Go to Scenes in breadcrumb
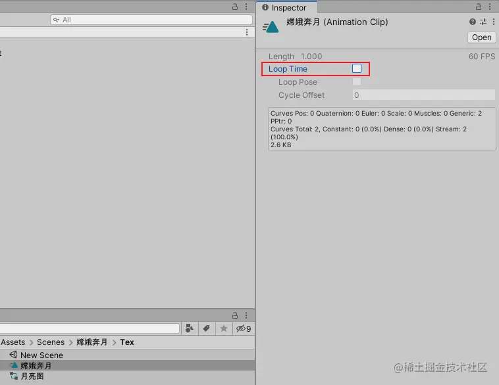The image size is (499, 385). [x=51, y=342]
